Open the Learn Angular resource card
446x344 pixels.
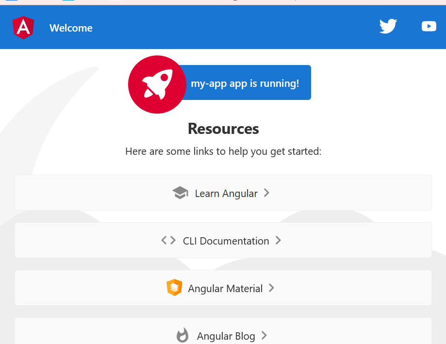click(223, 193)
